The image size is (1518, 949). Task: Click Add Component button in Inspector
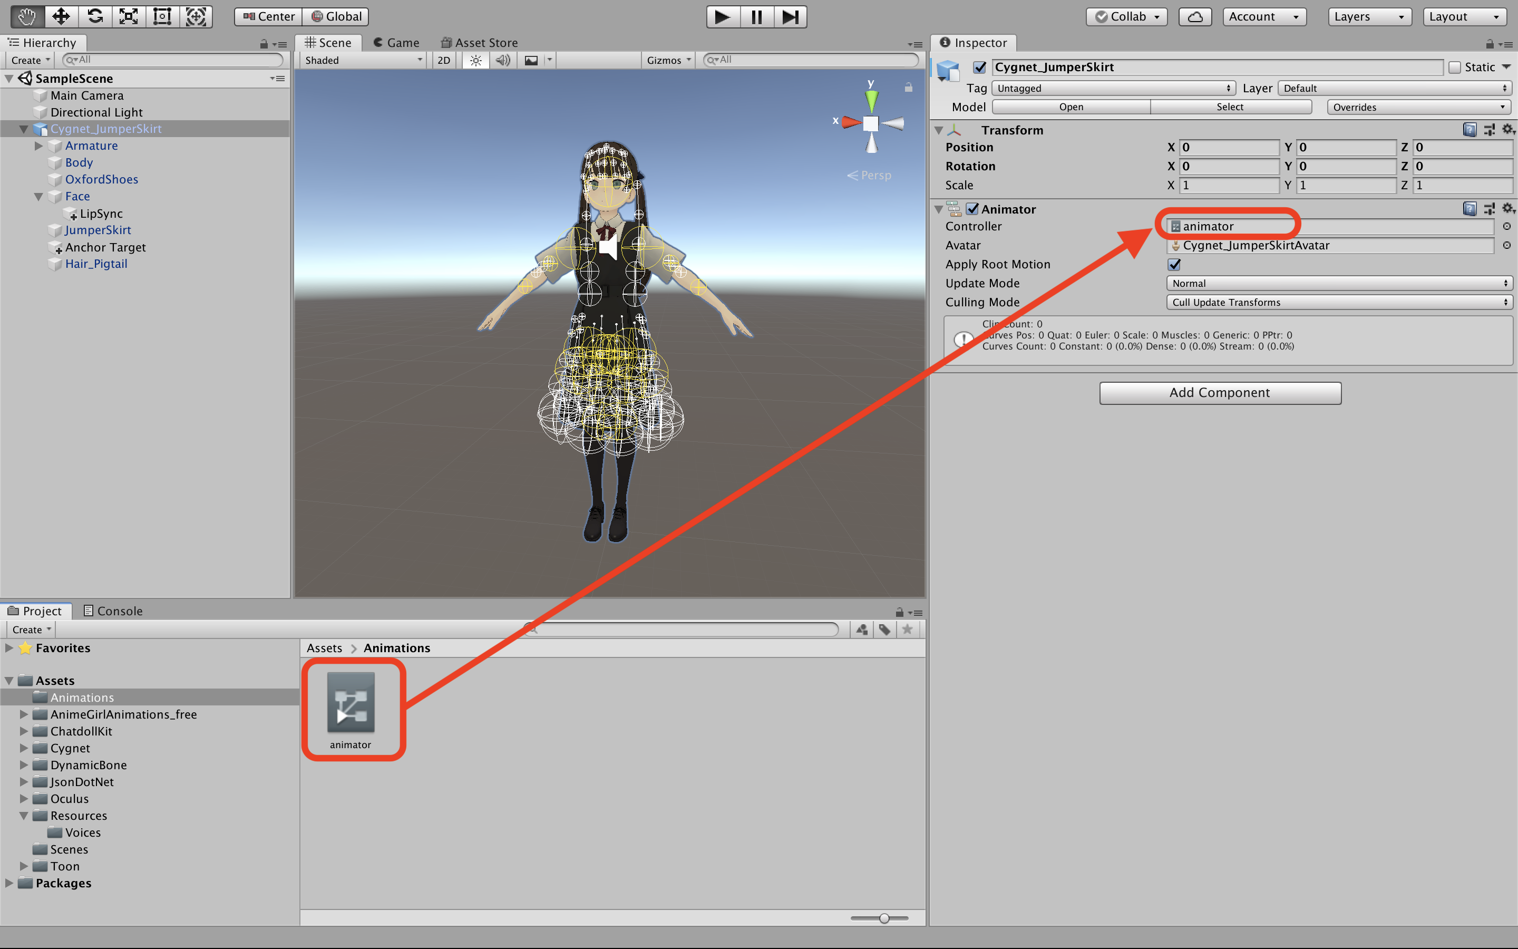click(1221, 390)
